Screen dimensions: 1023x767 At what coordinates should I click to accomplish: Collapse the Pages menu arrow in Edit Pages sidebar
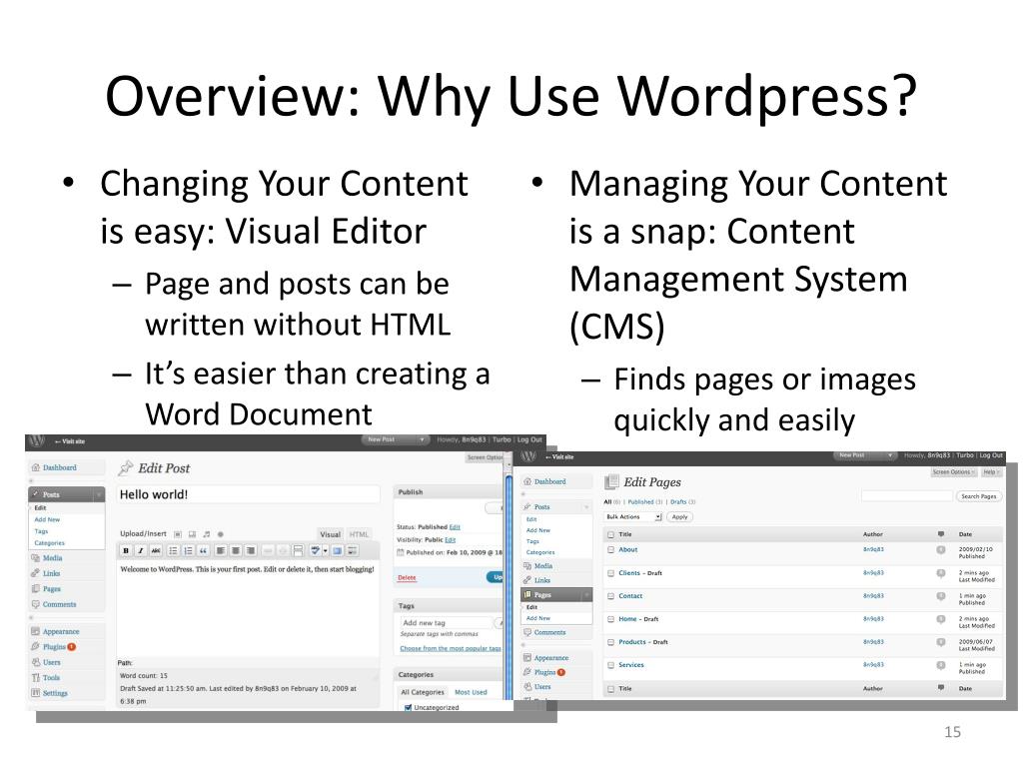pos(586,595)
